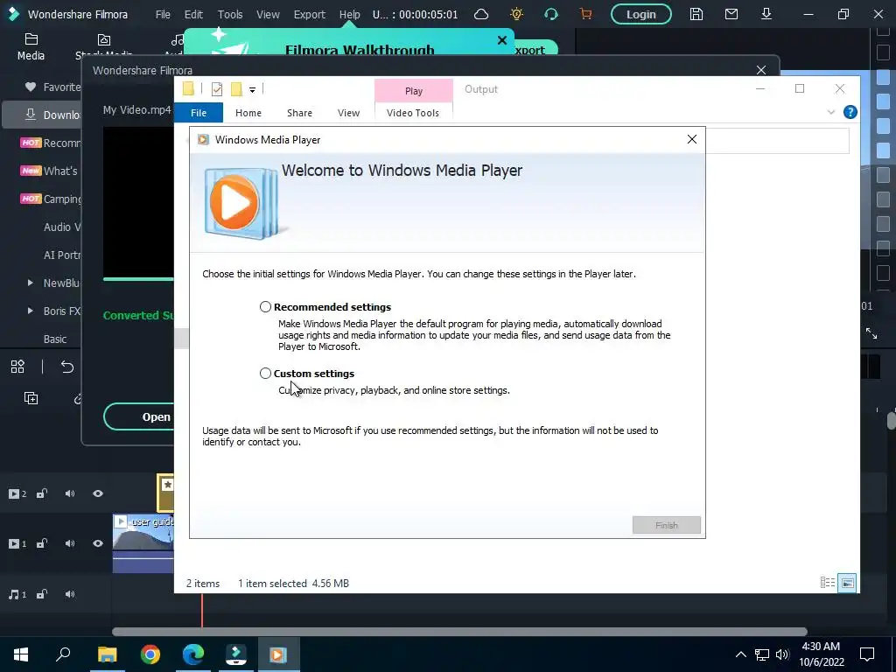Toggle lock on audio track 1
Screen dimensions: 896x672
[x=42, y=594]
